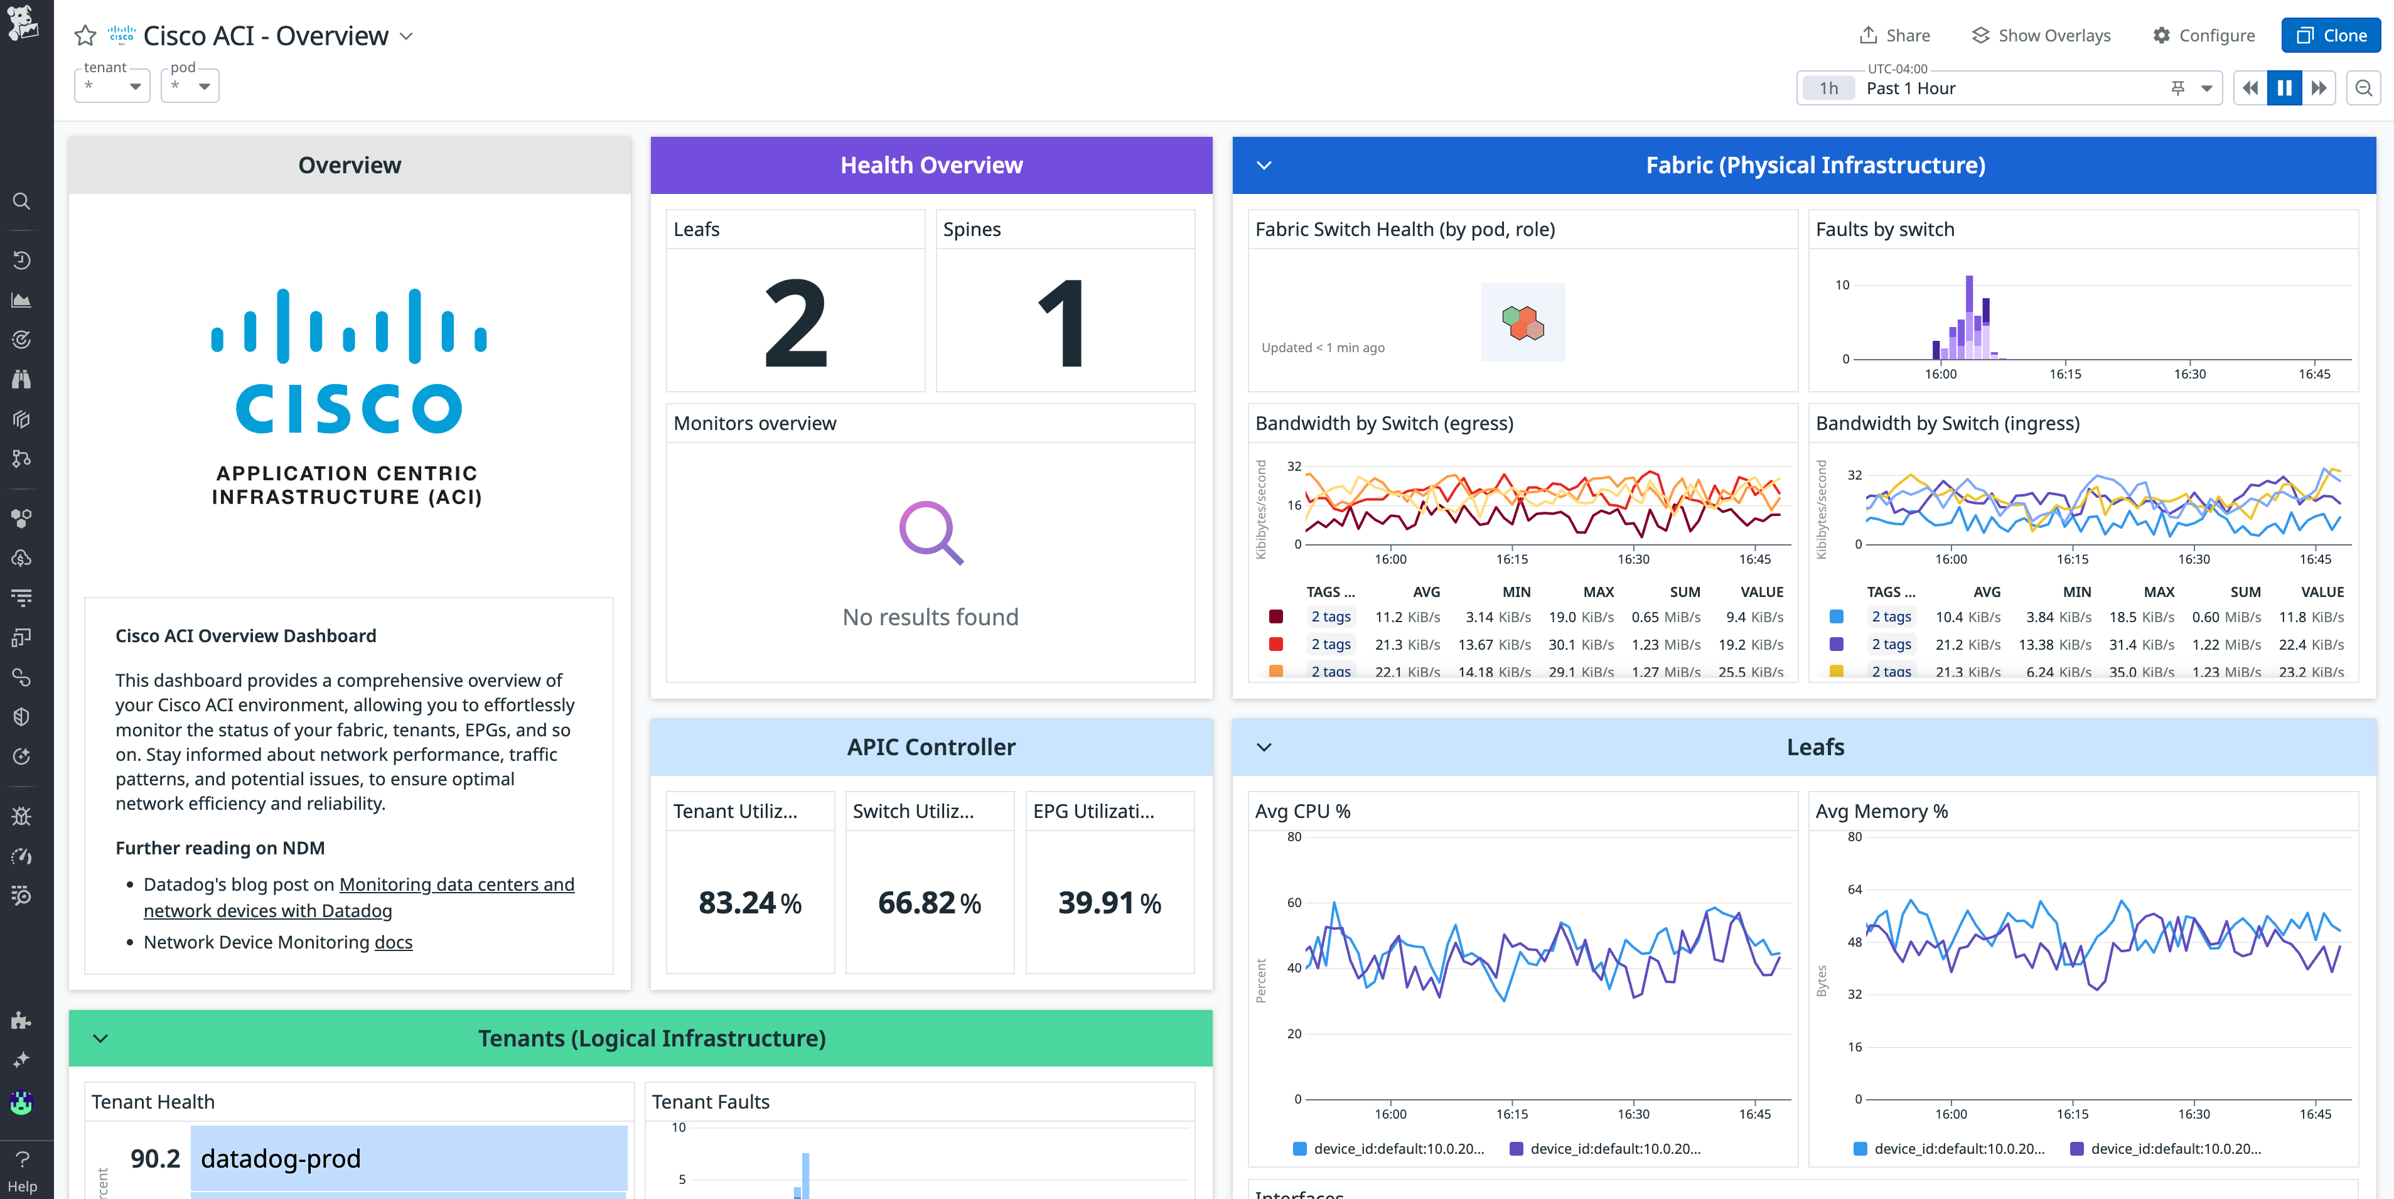The width and height of the screenshot is (2394, 1199).
Task: Star this Cisco ACI dashboard as favorite
Action: [85, 36]
